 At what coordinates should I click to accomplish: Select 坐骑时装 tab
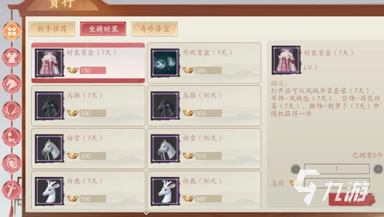[x=103, y=29]
